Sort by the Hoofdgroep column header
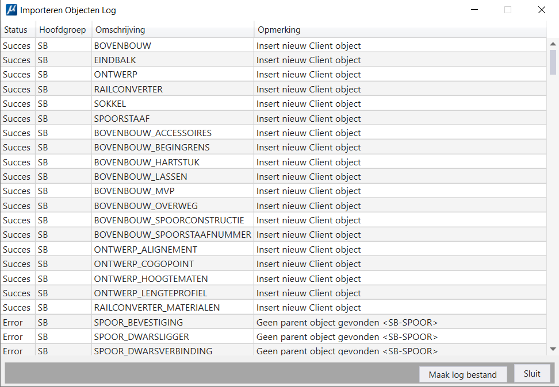Image resolution: width=559 pixels, height=387 pixels. pyautogui.click(x=63, y=30)
